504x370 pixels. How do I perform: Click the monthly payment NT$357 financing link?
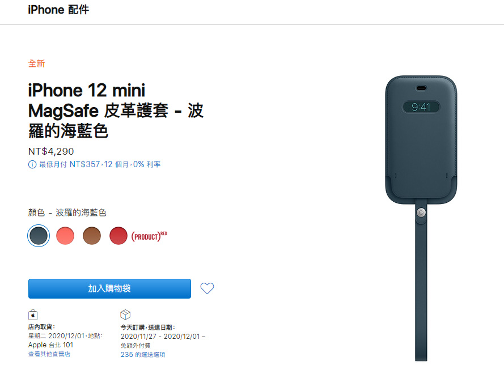(100, 164)
